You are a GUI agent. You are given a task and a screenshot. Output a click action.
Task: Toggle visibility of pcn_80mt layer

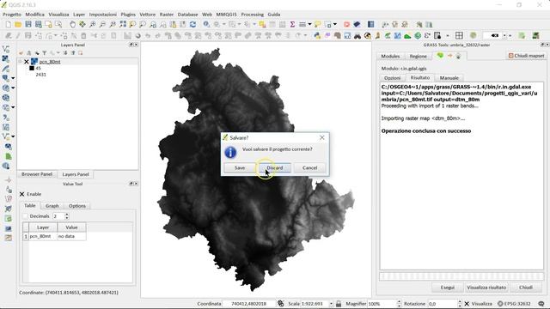point(27,62)
